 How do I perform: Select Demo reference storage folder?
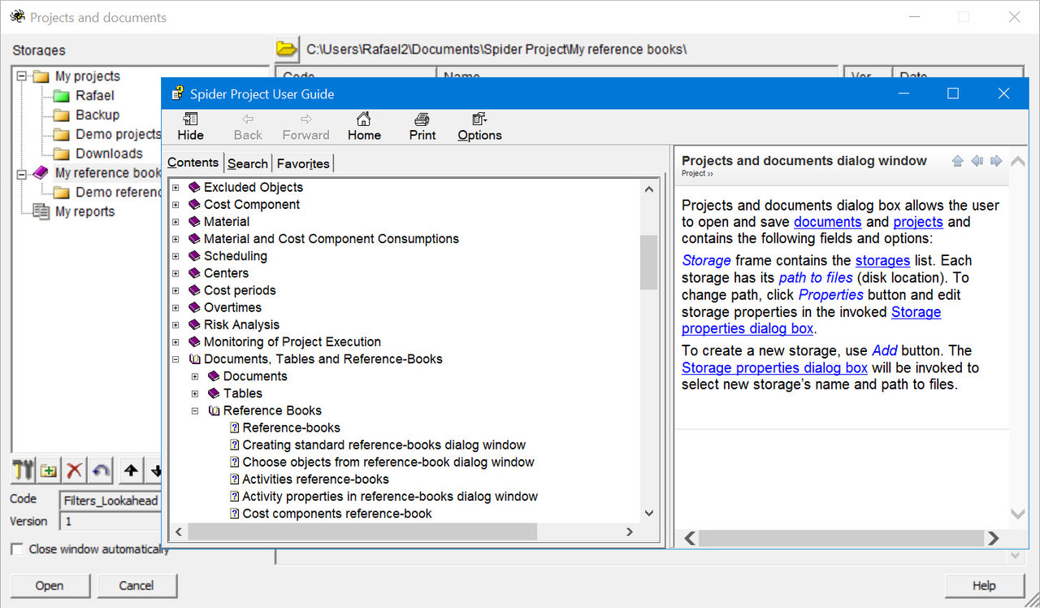[x=107, y=192]
